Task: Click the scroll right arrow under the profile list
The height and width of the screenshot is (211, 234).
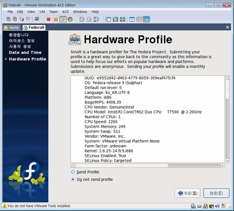Action: click(x=222, y=166)
